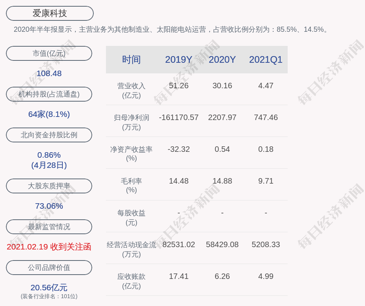
Task: Select the 64家(8.1%) institutional holding value
Action: point(49,114)
